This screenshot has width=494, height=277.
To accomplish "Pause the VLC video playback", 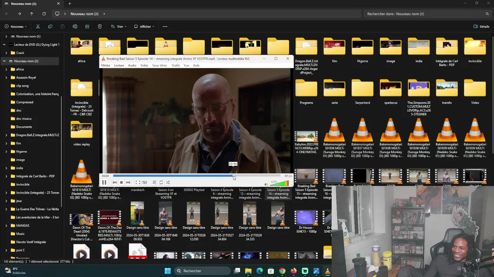I will 104,182.
